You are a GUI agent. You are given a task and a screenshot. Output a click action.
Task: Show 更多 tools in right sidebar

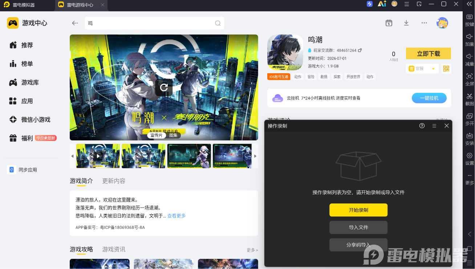470,178
